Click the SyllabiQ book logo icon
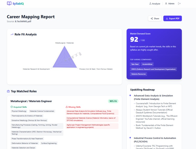196x149 pixels. (9, 3)
